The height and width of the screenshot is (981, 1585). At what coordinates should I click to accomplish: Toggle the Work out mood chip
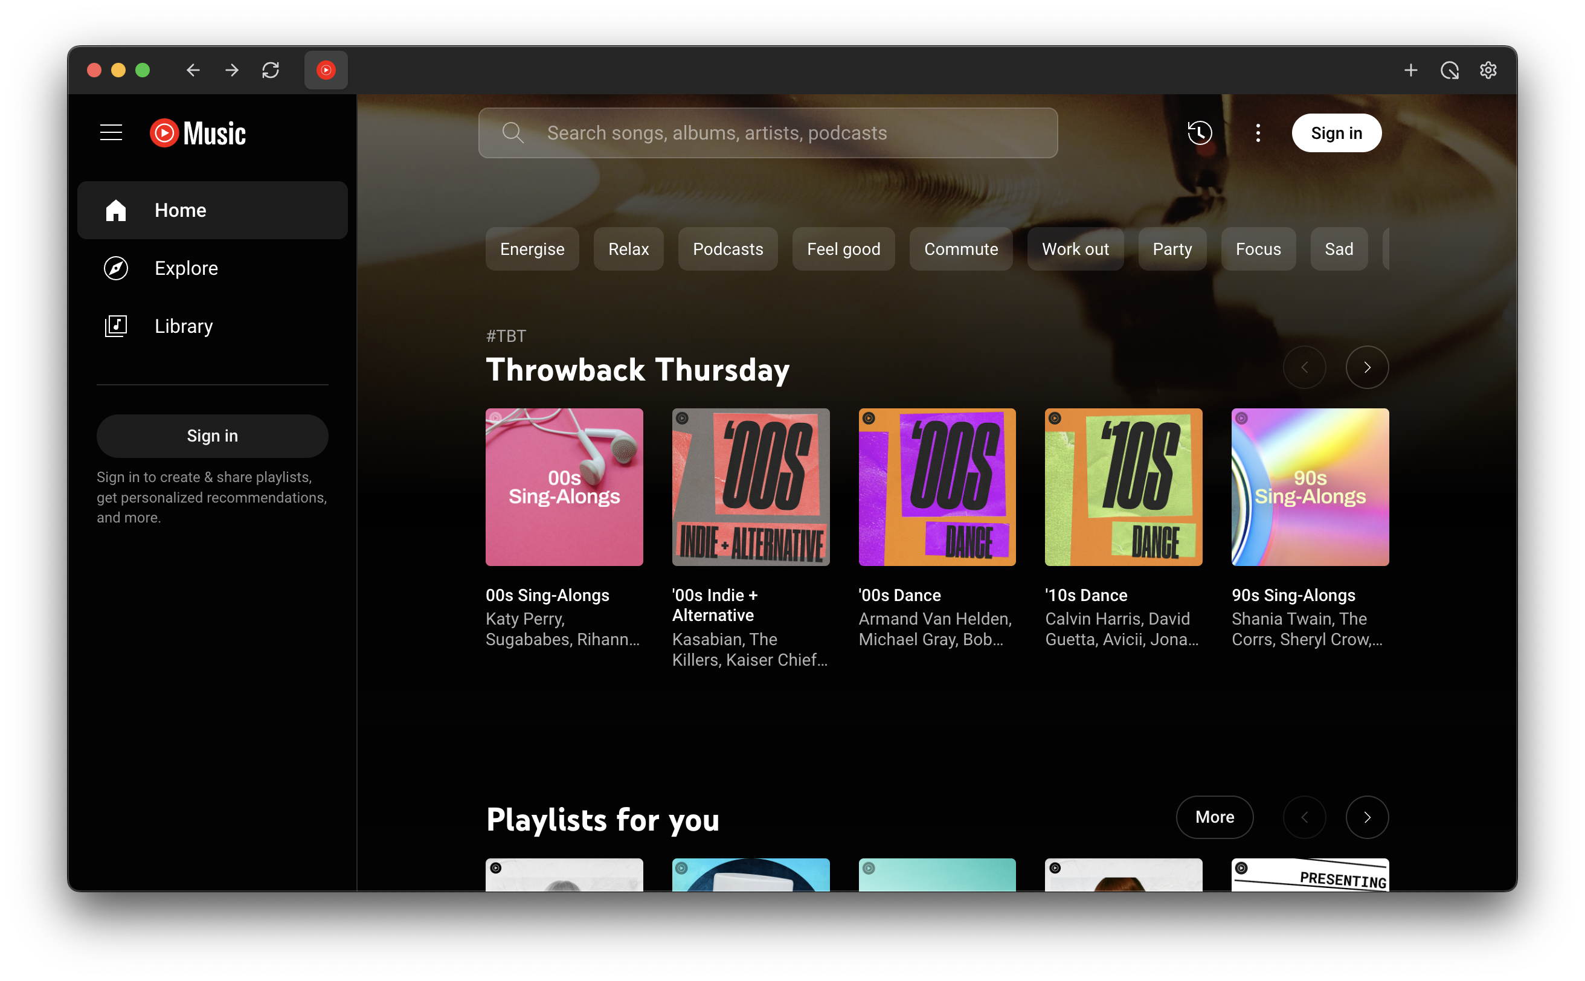(x=1075, y=249)
